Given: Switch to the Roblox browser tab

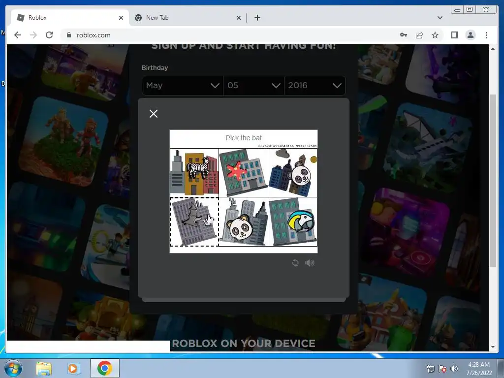Looking at the screenshot, I should click(69, 18).
